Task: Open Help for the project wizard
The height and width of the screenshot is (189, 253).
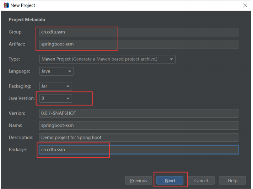Action: [x=232, y=180]
